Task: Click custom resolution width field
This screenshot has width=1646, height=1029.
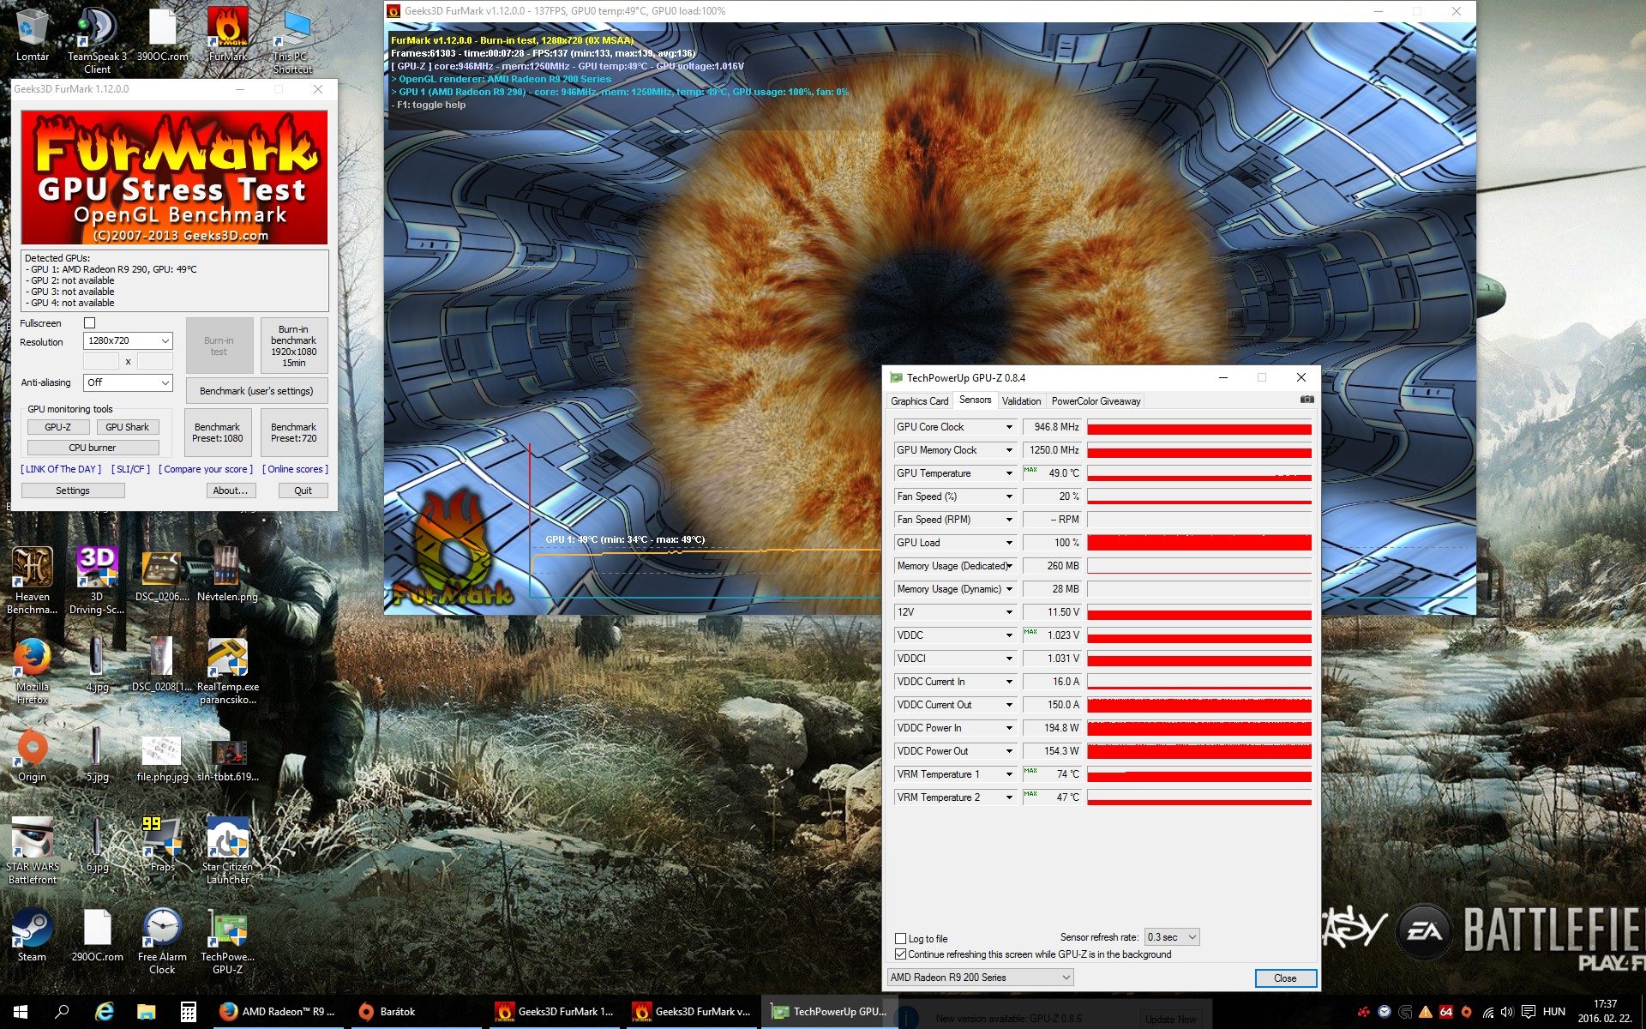Action: tap(101, 362)
